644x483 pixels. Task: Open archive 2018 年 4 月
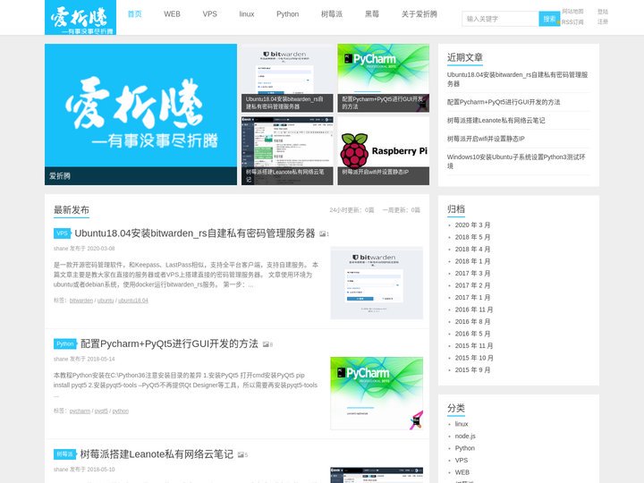click(x=472, y=250)
